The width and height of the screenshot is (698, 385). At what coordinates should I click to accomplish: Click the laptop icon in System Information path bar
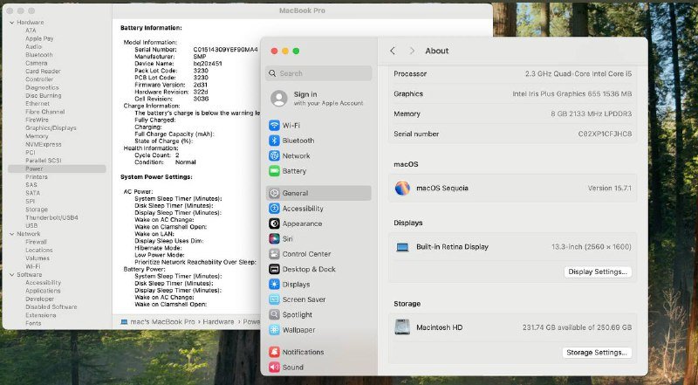click(x=124, y=321)
